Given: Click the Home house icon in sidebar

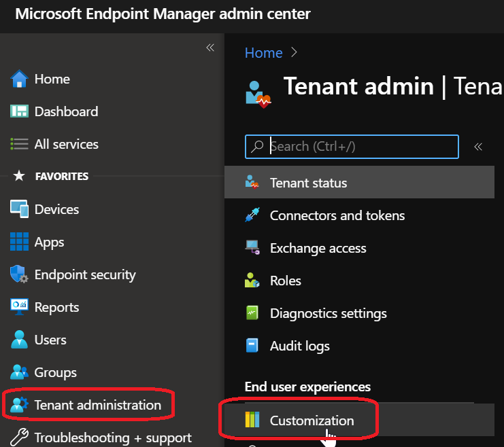Looking at the screenshot, I should [x=19, y=79].
